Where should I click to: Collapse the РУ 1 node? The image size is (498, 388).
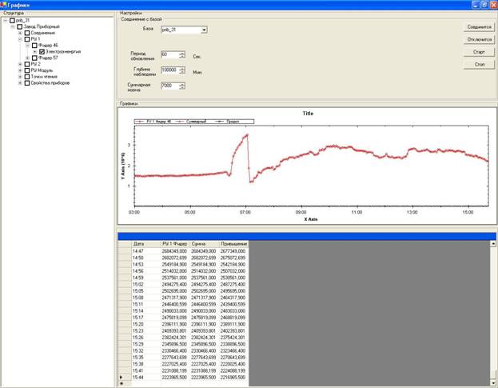(x=20, y=39)
